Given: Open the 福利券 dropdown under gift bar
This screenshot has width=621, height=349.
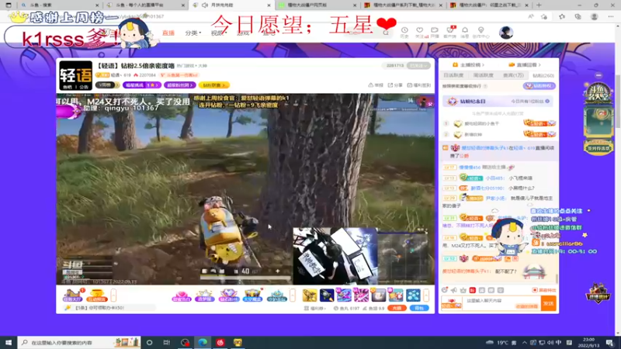Looking at the screenshot, I should coord(315,308).
